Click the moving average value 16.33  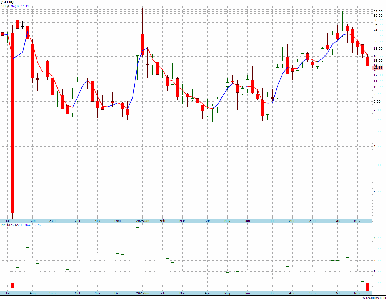(x=25, y=6)
